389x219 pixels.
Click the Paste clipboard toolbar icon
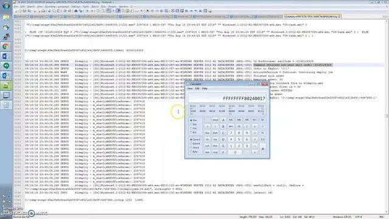(x=58, y=11)
